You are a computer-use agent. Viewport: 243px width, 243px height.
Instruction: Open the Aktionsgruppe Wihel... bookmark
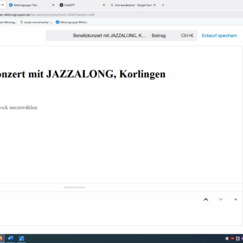tap(72, 22)
